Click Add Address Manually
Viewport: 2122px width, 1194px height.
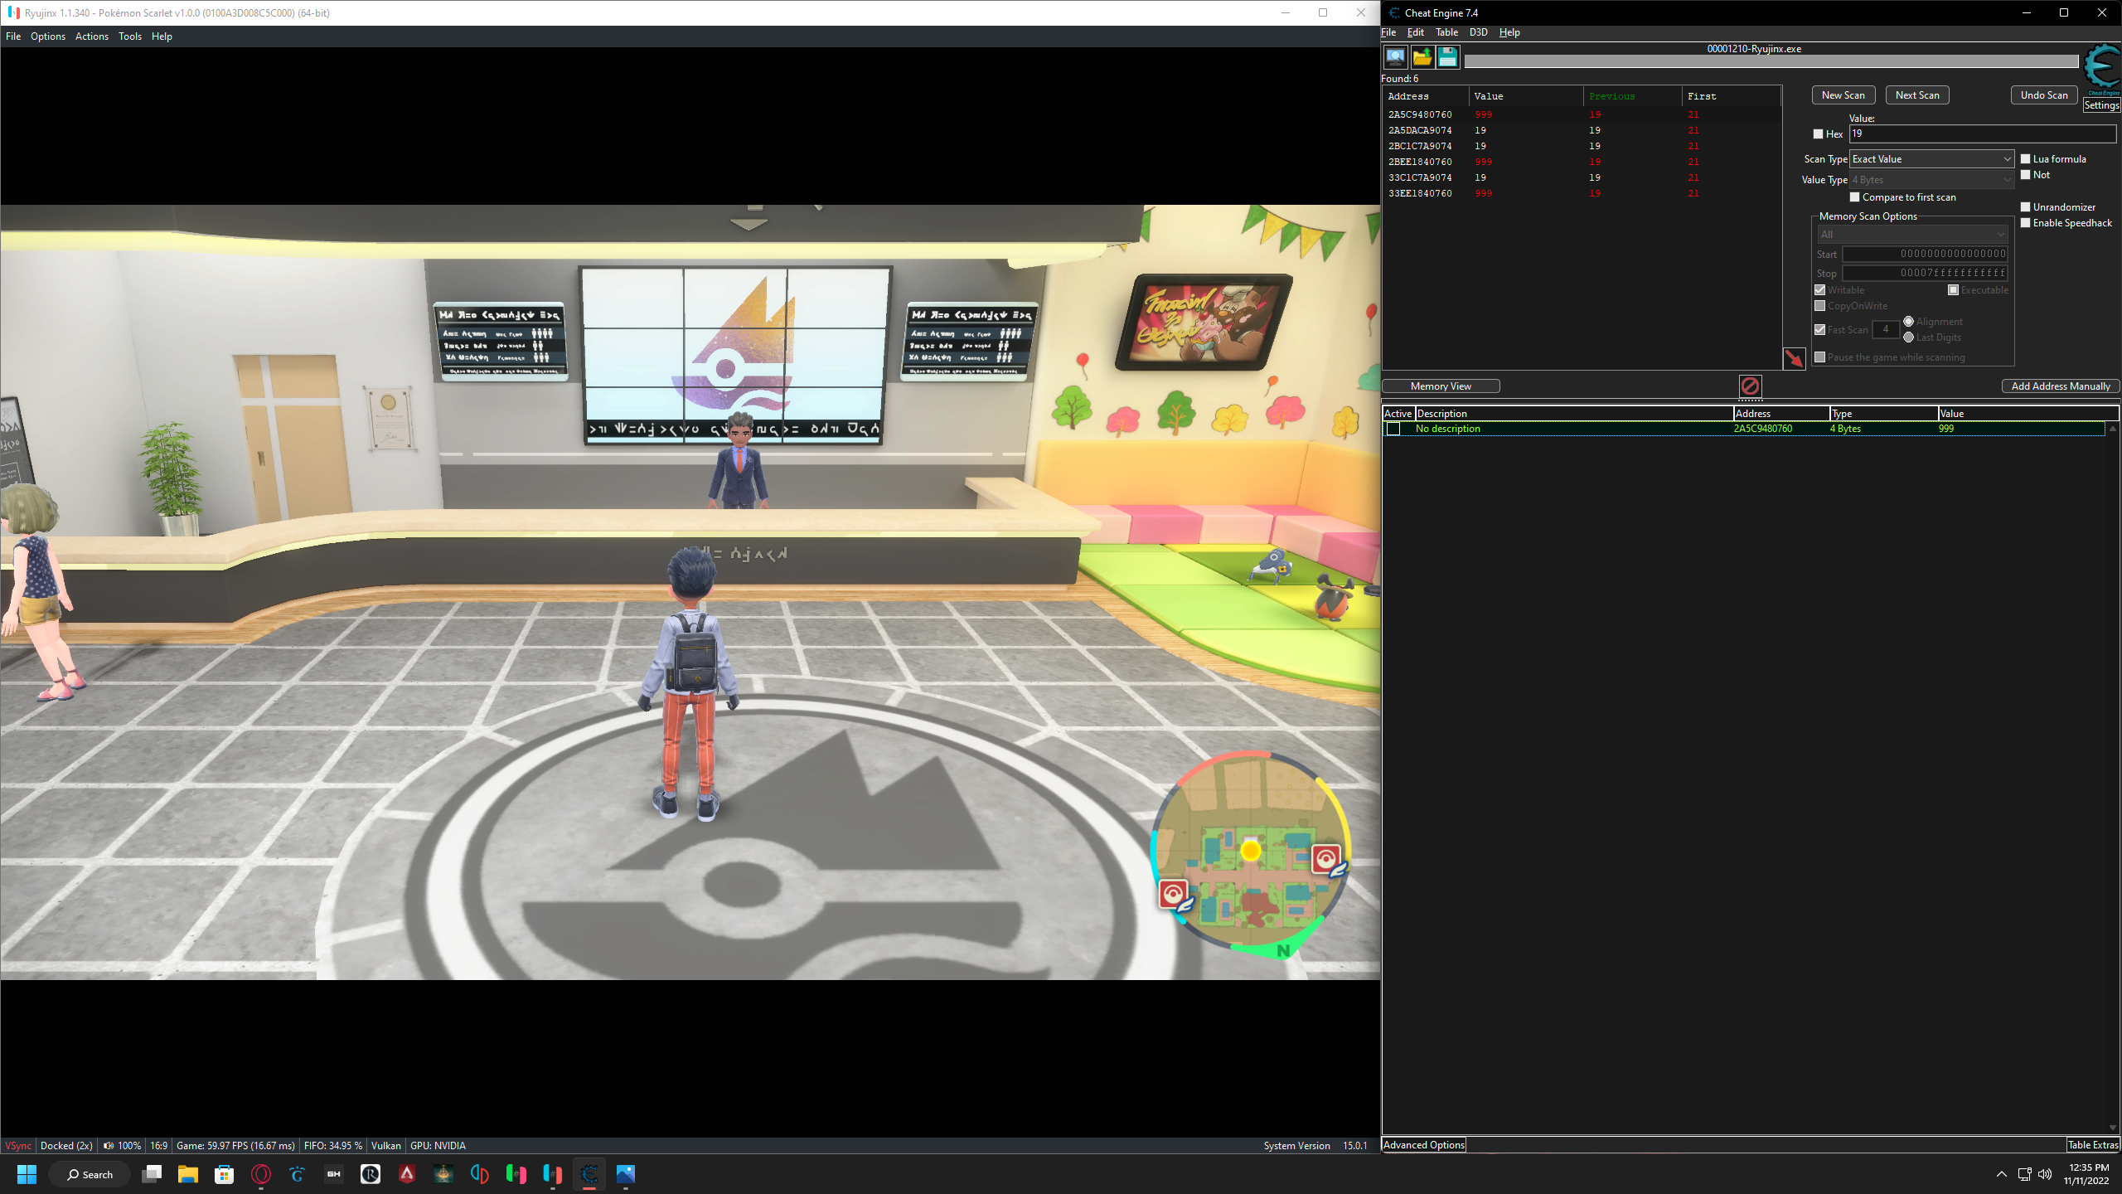pyautogui.click(x=2060, y=386)
